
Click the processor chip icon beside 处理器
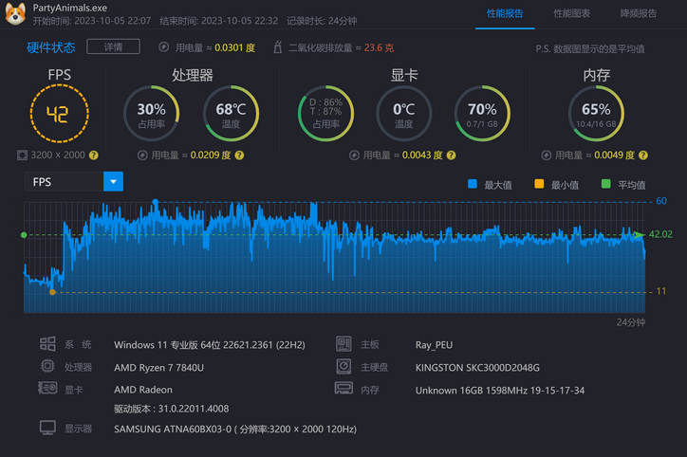pyautogui.click(x=47, y=366)
